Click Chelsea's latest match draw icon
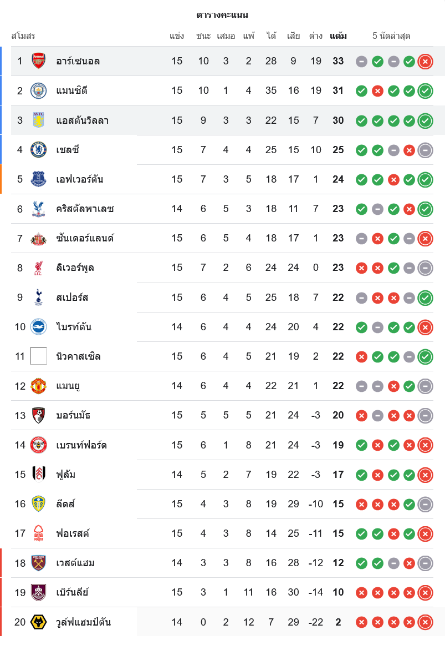 [x=425, y=150]
